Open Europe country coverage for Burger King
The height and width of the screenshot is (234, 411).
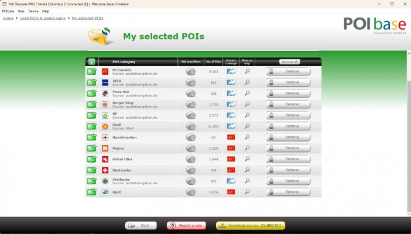[231, 104]
